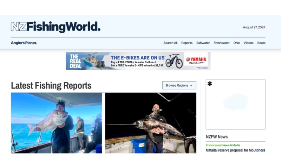
Task: Open the News & Media category link
Action: 231,145
